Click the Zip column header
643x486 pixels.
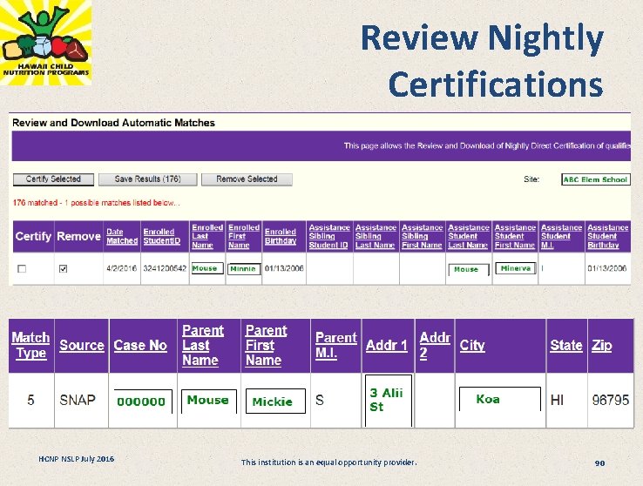(x=601, y=345)
